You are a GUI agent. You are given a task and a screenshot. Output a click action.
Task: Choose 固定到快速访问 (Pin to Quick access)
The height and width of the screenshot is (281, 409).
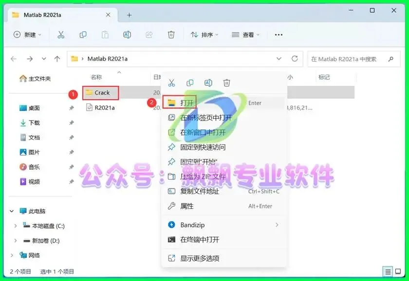coord(224,147)
